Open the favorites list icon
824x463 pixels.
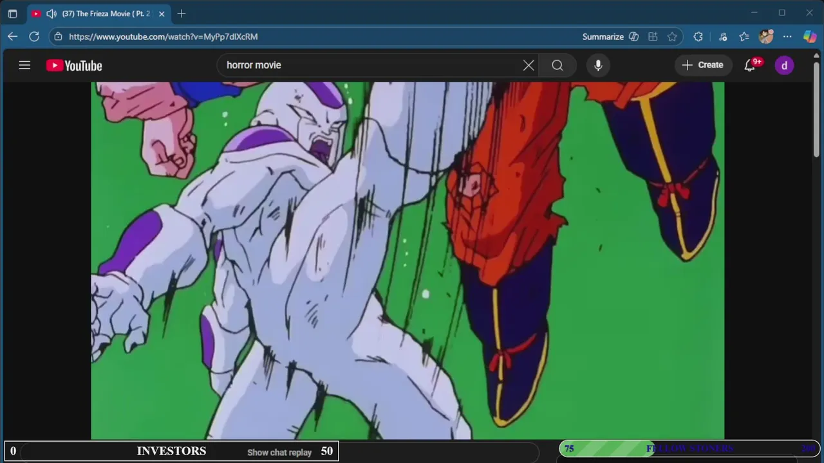(x=744, y=37)
